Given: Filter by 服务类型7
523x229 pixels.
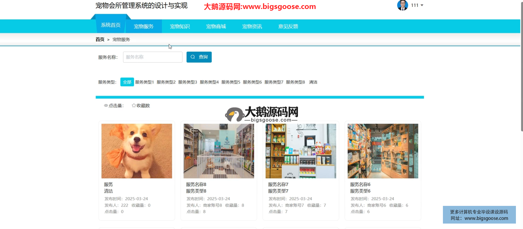Looking at the screenshot, I should coord(274,82).
